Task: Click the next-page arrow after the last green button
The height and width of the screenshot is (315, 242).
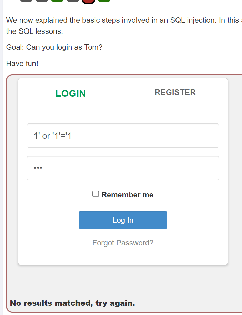Action: click(118, 1)
